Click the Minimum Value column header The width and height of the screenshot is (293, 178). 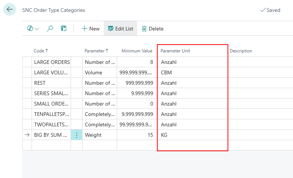pos(136,51)
